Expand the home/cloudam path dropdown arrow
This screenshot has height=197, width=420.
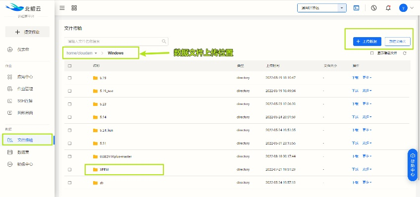click(x=96, y=53)
